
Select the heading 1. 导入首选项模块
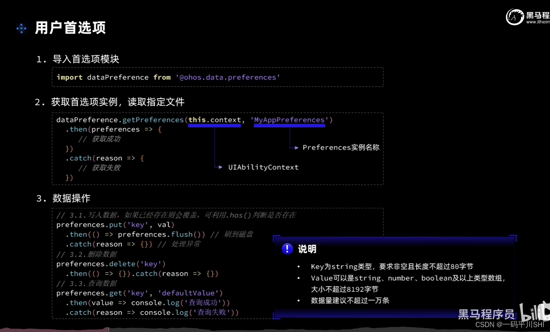pyautogui.click(x=78, y=59)
